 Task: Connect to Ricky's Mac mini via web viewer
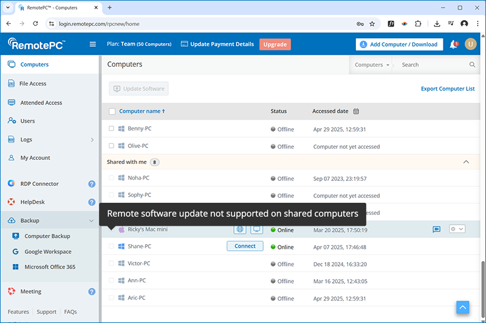click(x=241, y=229)
